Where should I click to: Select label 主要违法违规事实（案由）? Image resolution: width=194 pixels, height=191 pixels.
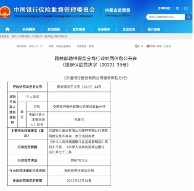(x=27, y=133)
